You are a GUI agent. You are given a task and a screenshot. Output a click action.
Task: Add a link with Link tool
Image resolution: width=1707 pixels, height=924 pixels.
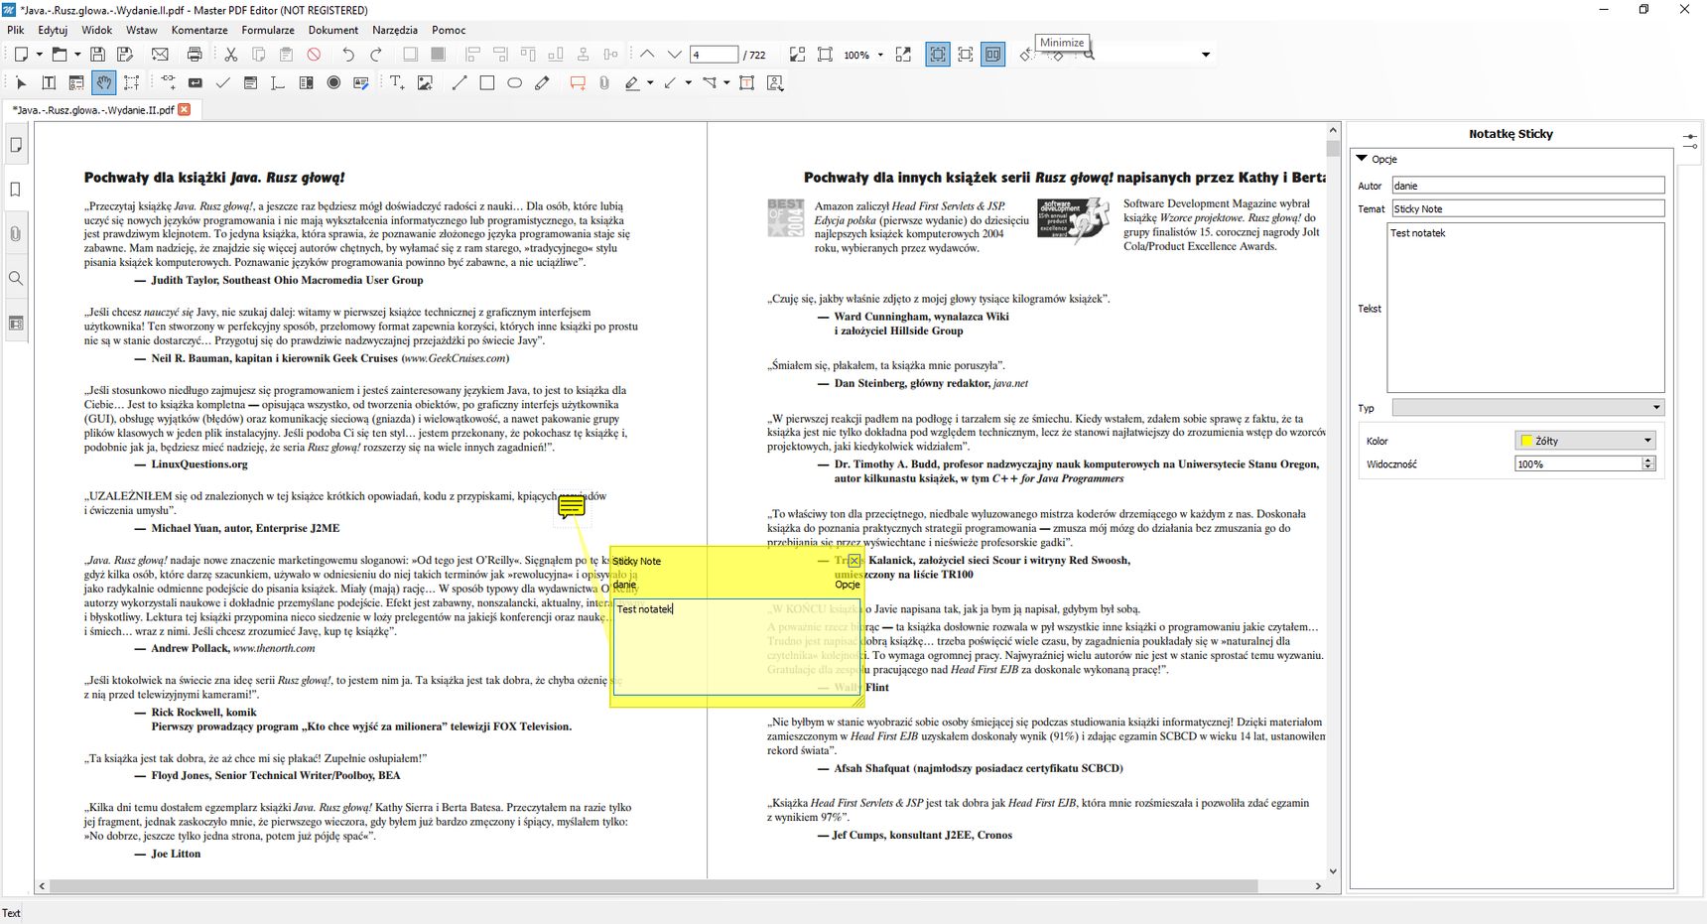point(168,83)
